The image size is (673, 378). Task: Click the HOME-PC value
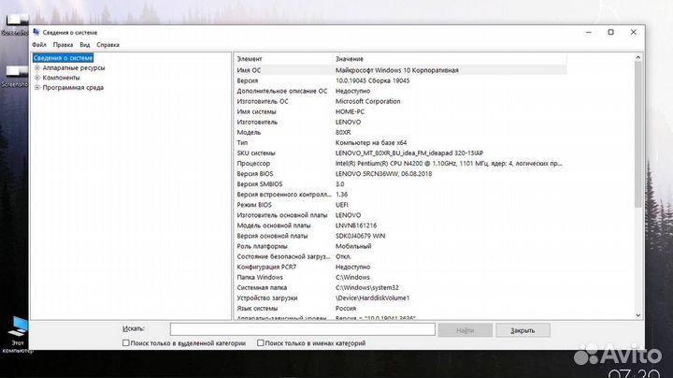[350, 111]
